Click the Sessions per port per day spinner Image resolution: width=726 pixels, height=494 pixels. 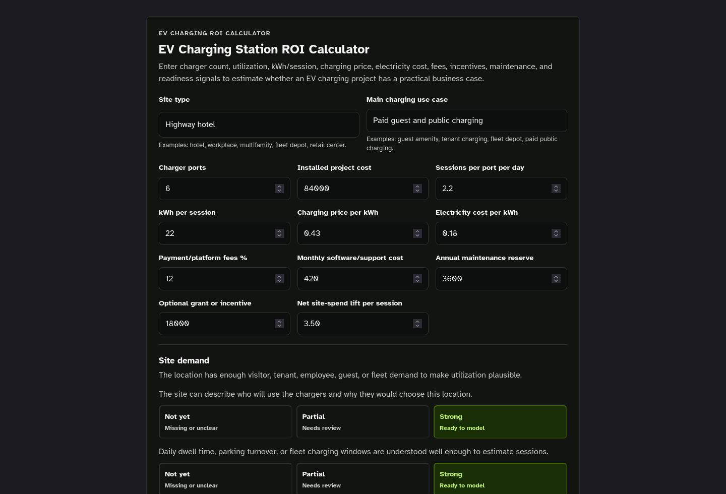coord(556,189)
